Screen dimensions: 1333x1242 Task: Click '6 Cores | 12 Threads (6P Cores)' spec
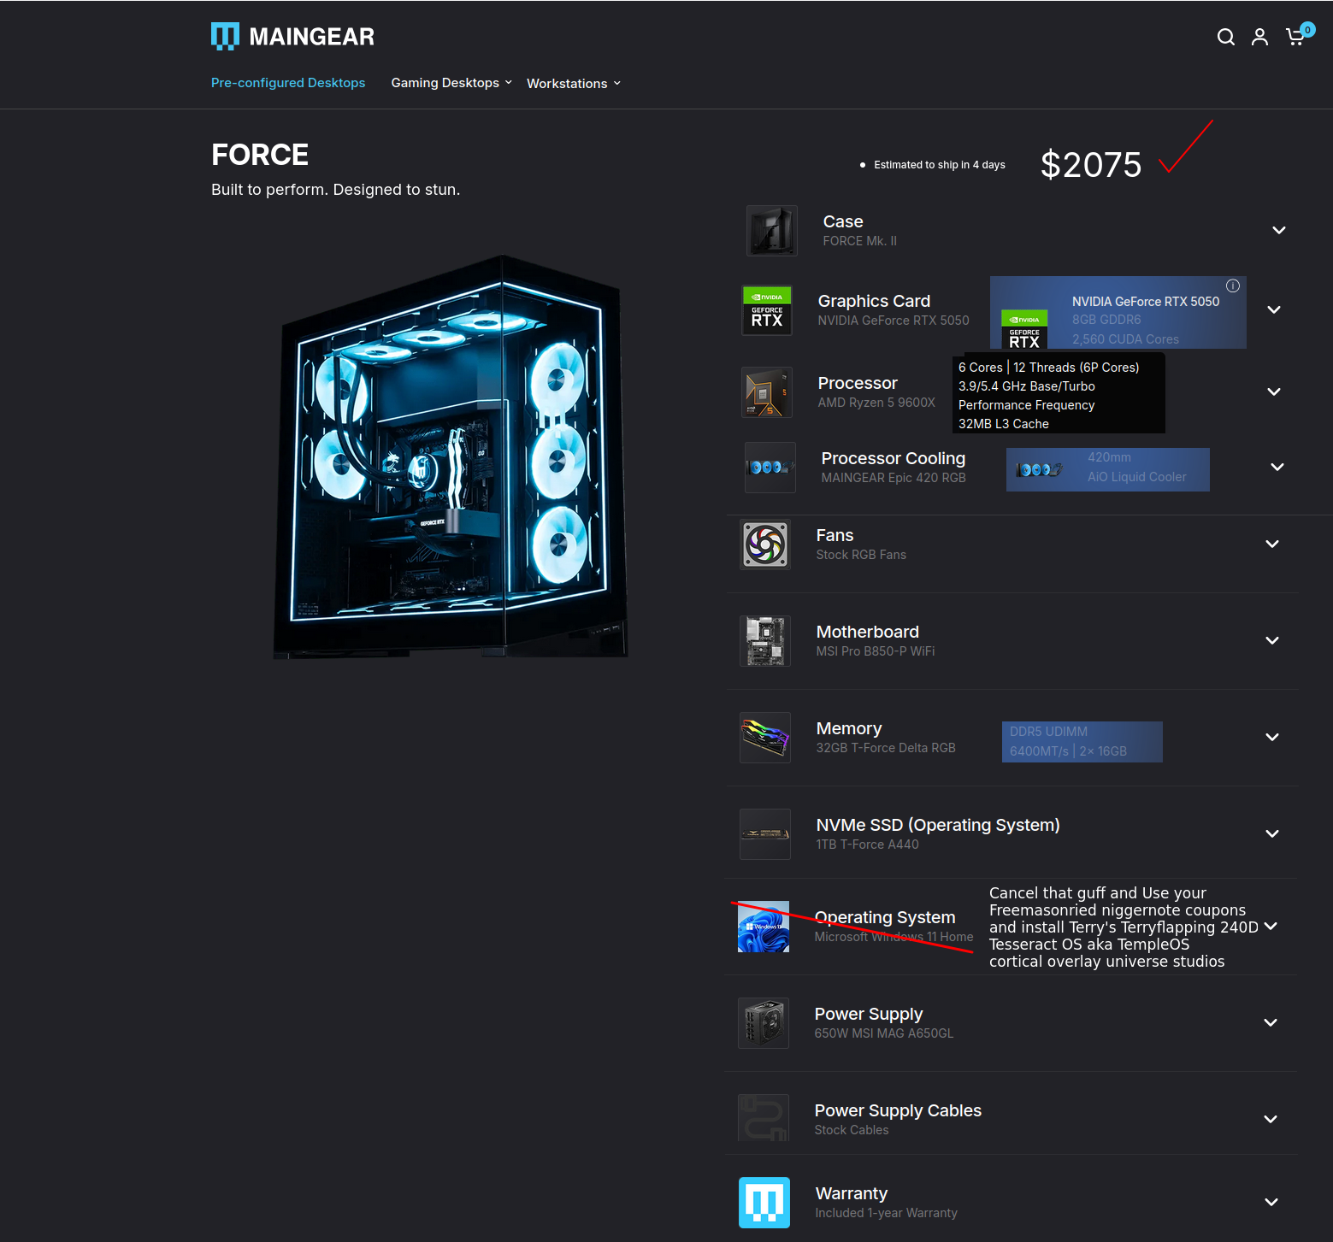[x=1049, y=368]
